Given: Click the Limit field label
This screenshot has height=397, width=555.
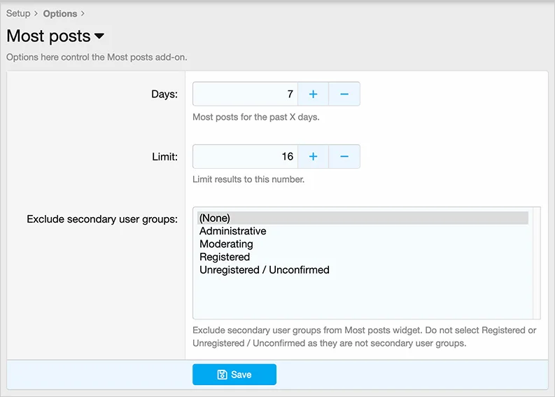Looking at the screenshot, I should click(165, 157).
